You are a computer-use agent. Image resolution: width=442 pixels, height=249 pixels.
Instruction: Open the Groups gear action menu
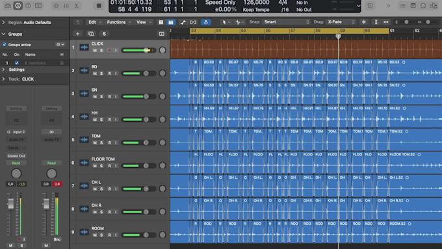click(60, 45)
